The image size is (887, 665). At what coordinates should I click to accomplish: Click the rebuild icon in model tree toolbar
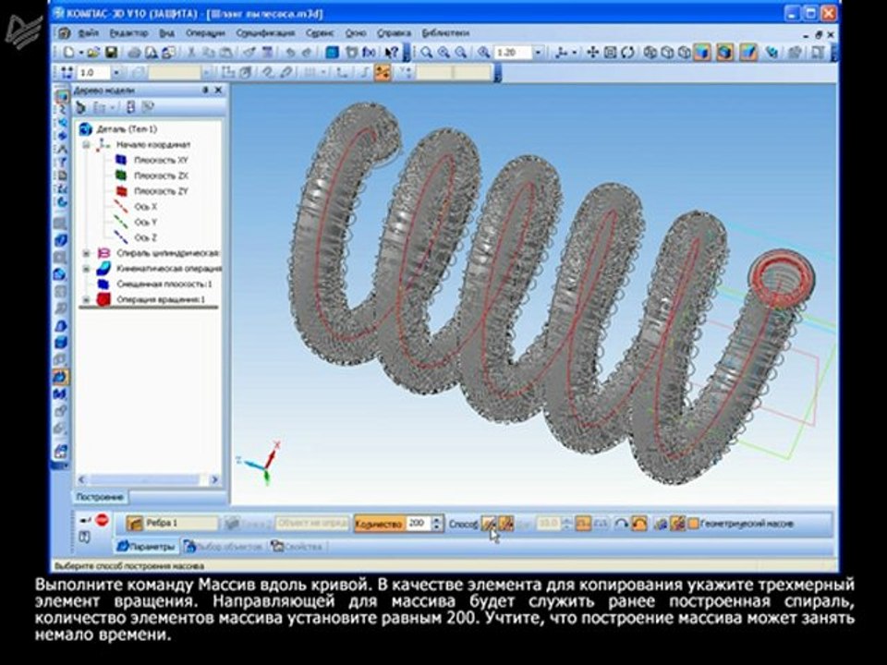coord(81,107)
